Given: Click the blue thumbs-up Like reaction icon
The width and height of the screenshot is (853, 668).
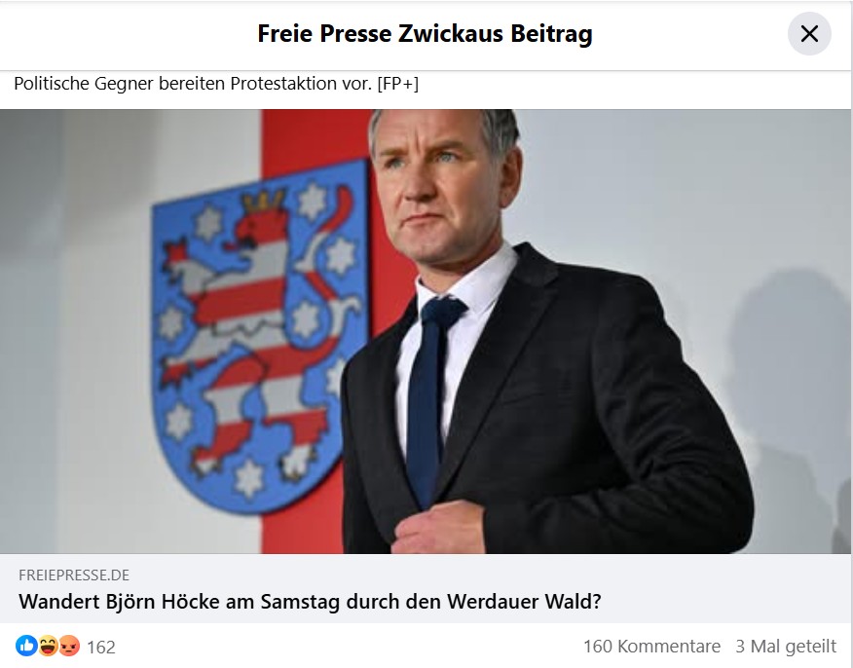Looking at the screenshot, I should (26, 646).
